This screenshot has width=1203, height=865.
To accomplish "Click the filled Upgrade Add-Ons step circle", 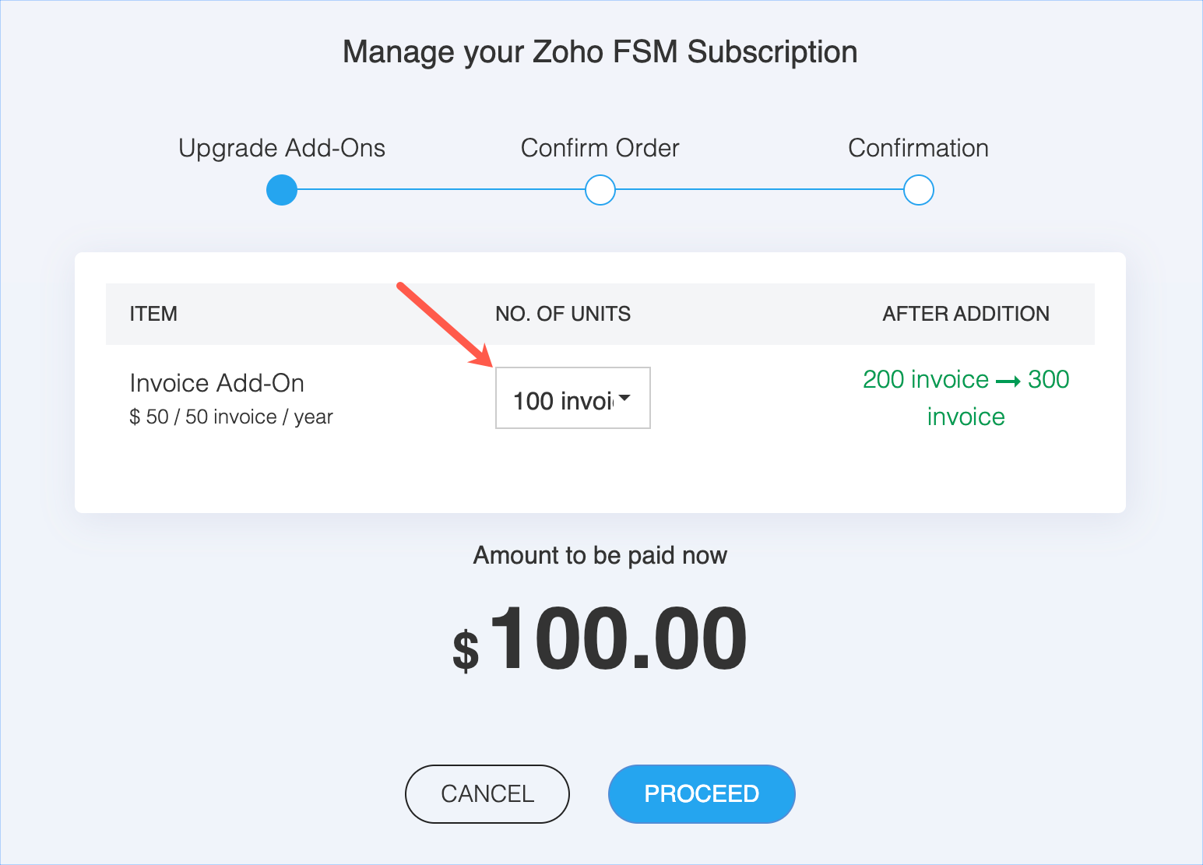I will click(x=282, y=190).
